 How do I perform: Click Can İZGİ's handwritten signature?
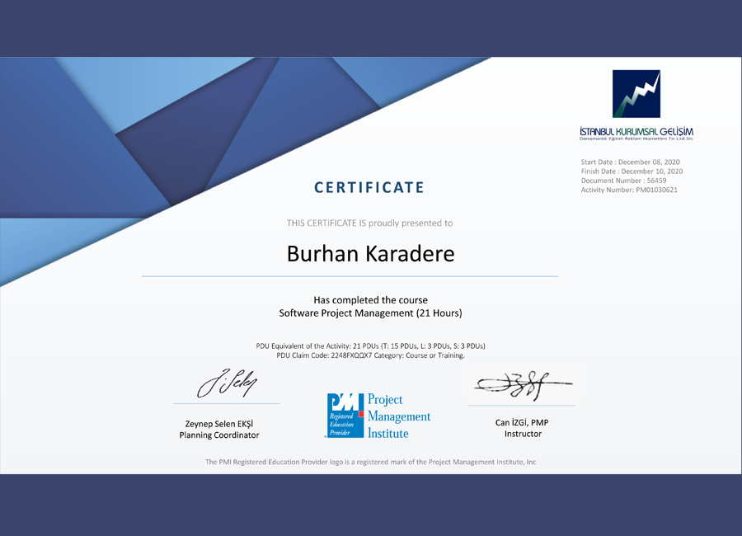[x=522, y=384]
